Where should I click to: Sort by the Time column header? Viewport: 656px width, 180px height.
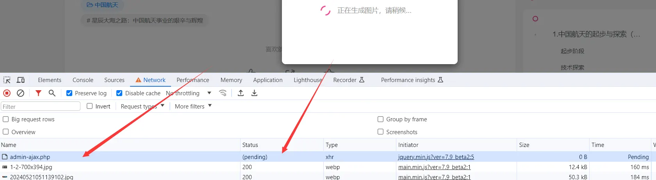(620, 145)
